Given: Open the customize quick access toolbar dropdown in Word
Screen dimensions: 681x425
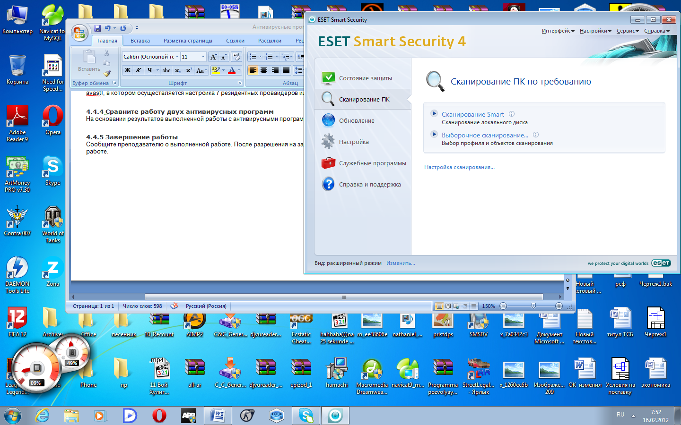Looking at the screenshot, I should point(137,28).
